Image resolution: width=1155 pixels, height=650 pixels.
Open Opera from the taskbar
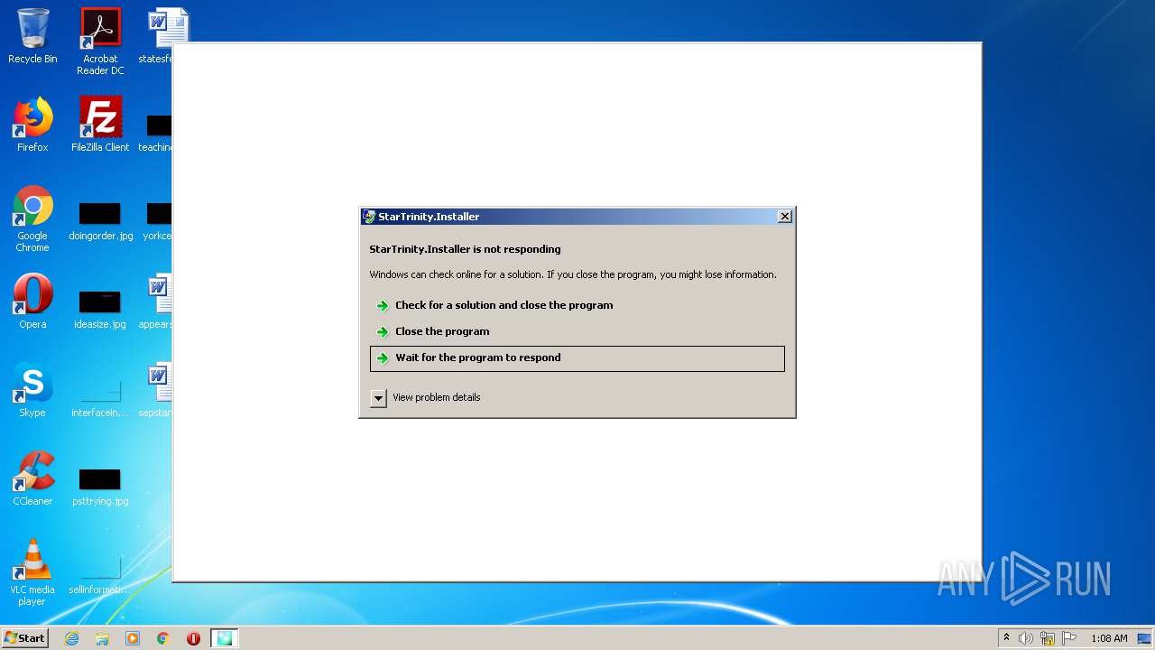[193, 638]
